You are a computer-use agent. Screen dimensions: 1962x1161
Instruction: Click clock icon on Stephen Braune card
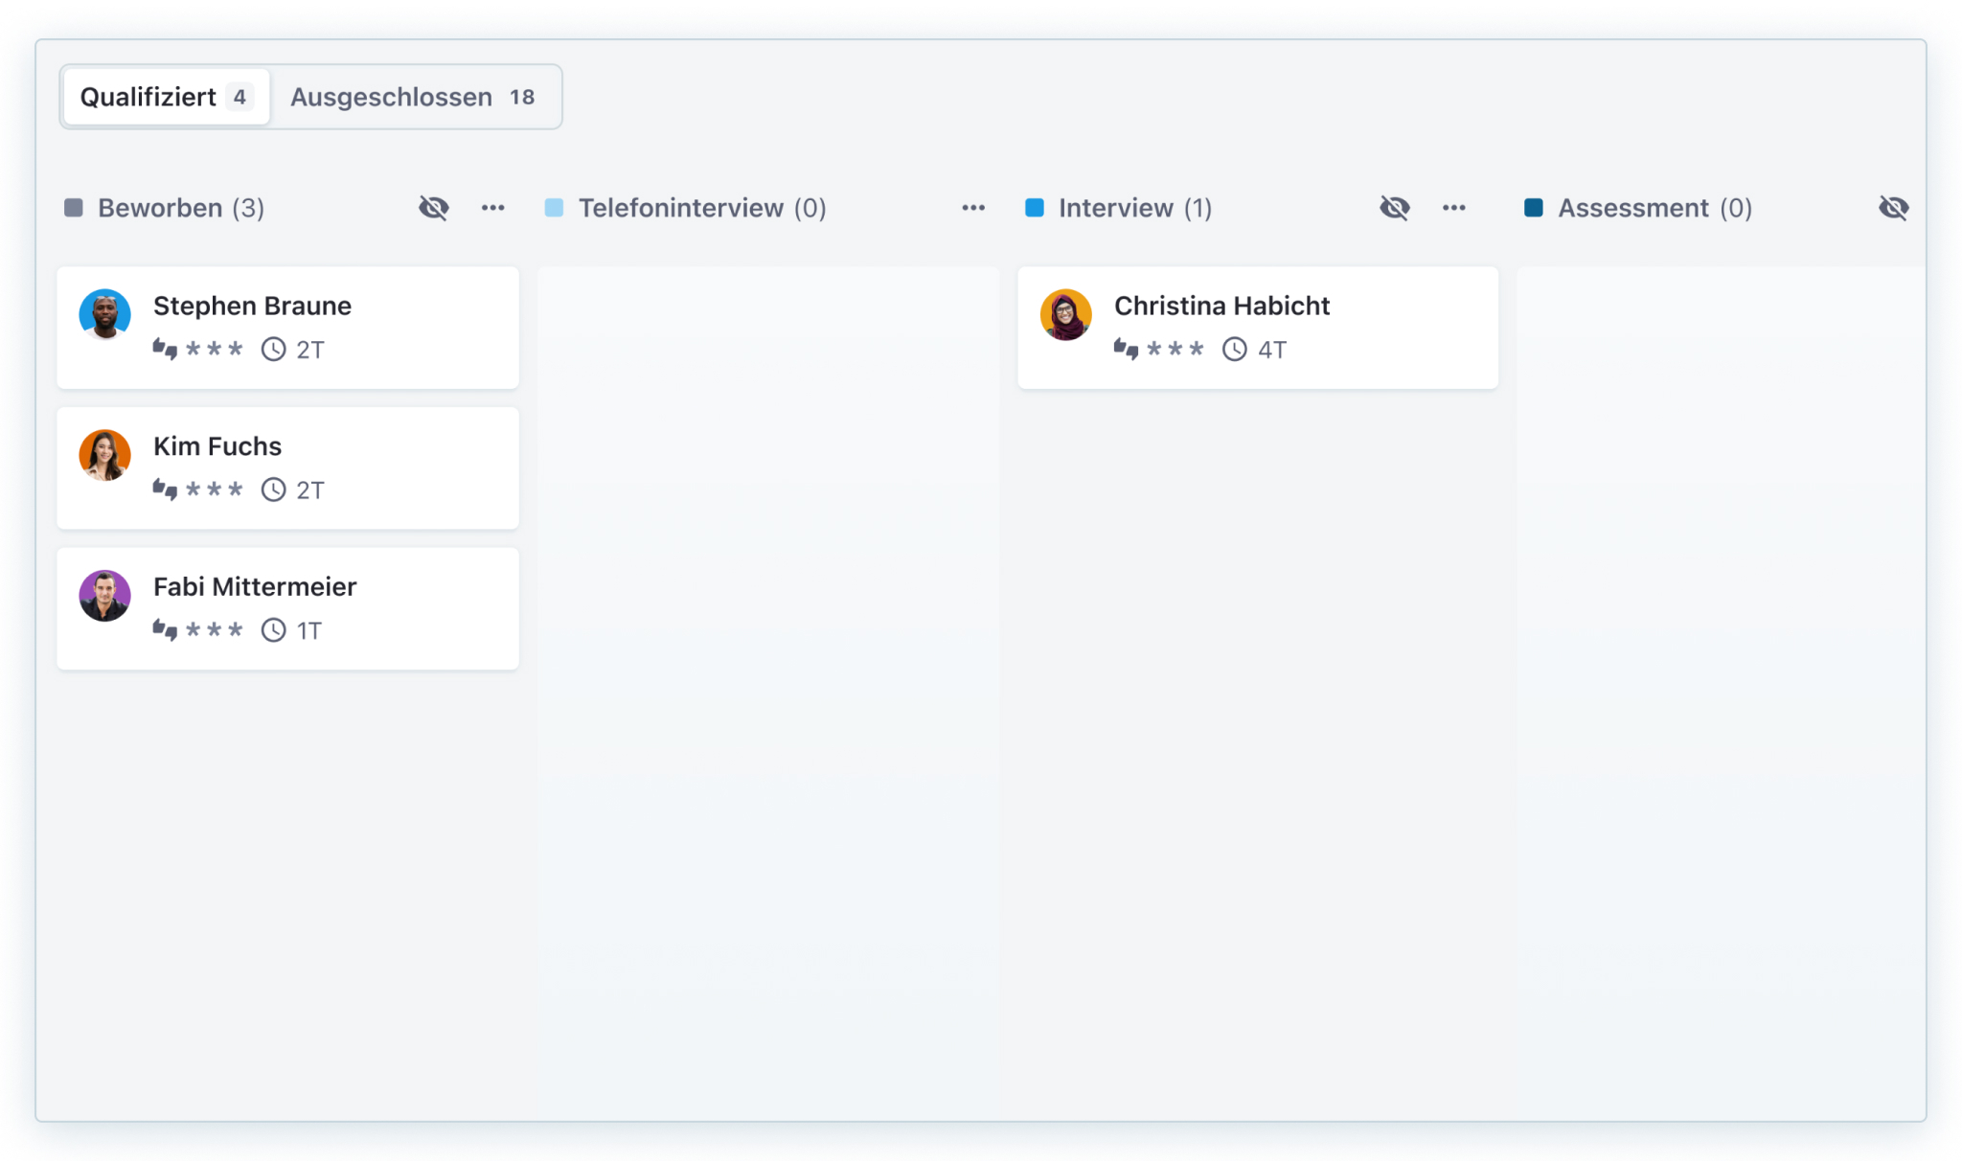point(273,349)
